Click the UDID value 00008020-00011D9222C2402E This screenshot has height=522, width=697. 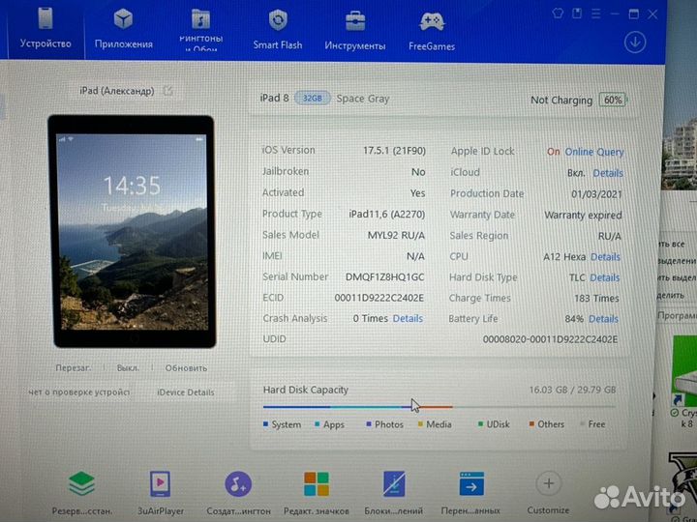[550, 339]
